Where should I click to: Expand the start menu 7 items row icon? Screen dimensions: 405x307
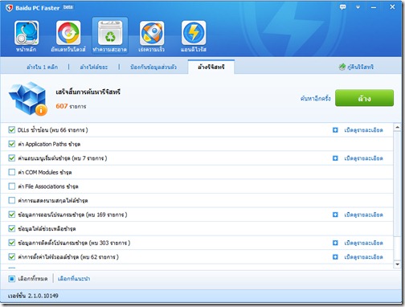pyautogui.click(x=335, y=158)
